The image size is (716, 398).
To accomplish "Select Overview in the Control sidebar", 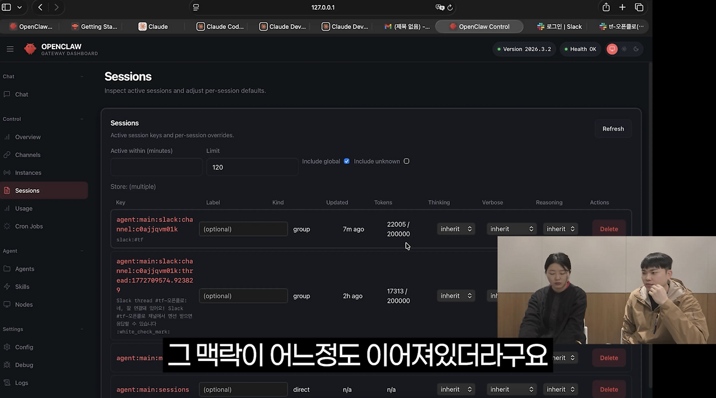I will [x=28, y=137].
